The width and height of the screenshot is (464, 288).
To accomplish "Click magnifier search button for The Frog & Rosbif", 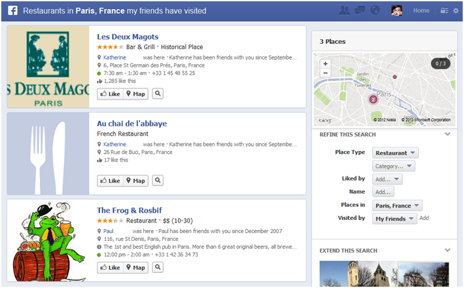I will [x=158, y=267].
